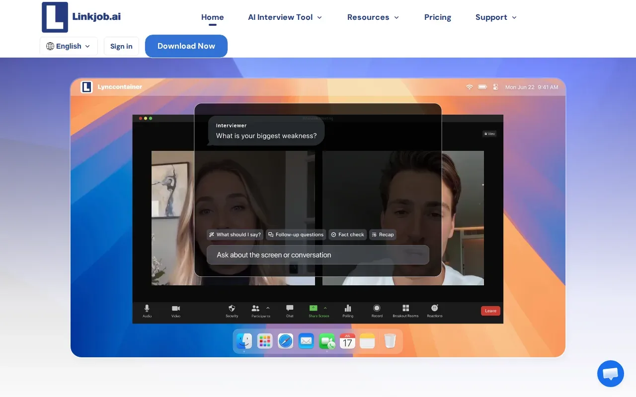Open the Reactions icon
Screen dimensions: 636x397
[x=435, y=308]
